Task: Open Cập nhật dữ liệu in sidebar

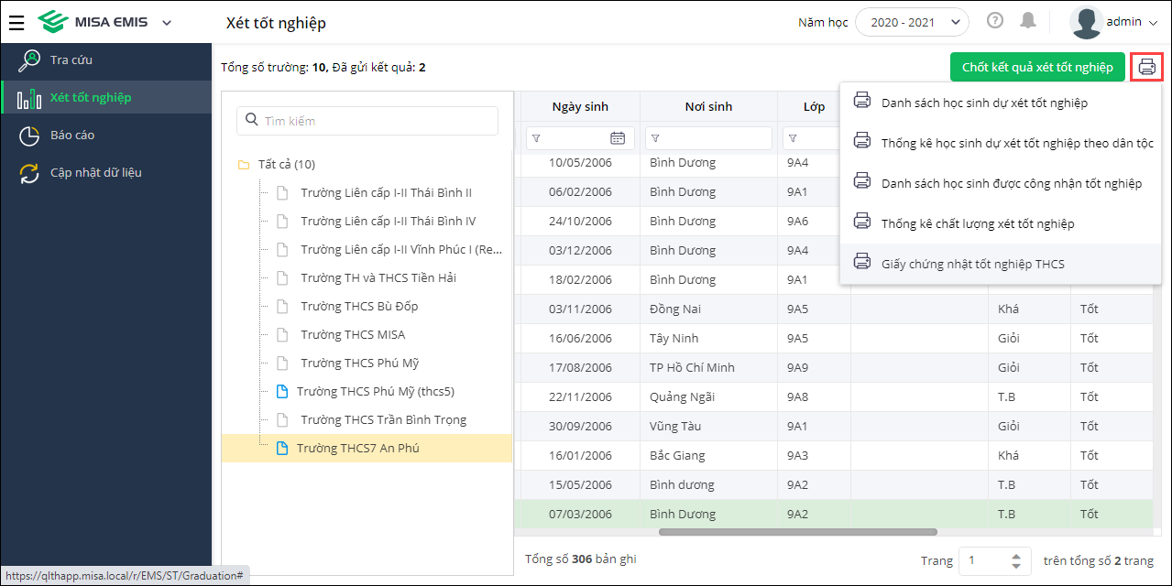Action: click(95, 173)
